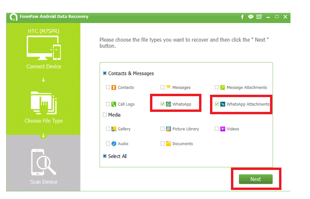Click the orange Contacts icon
The image size is (310, 199).
pyautogui.click(x=114, y=87)
